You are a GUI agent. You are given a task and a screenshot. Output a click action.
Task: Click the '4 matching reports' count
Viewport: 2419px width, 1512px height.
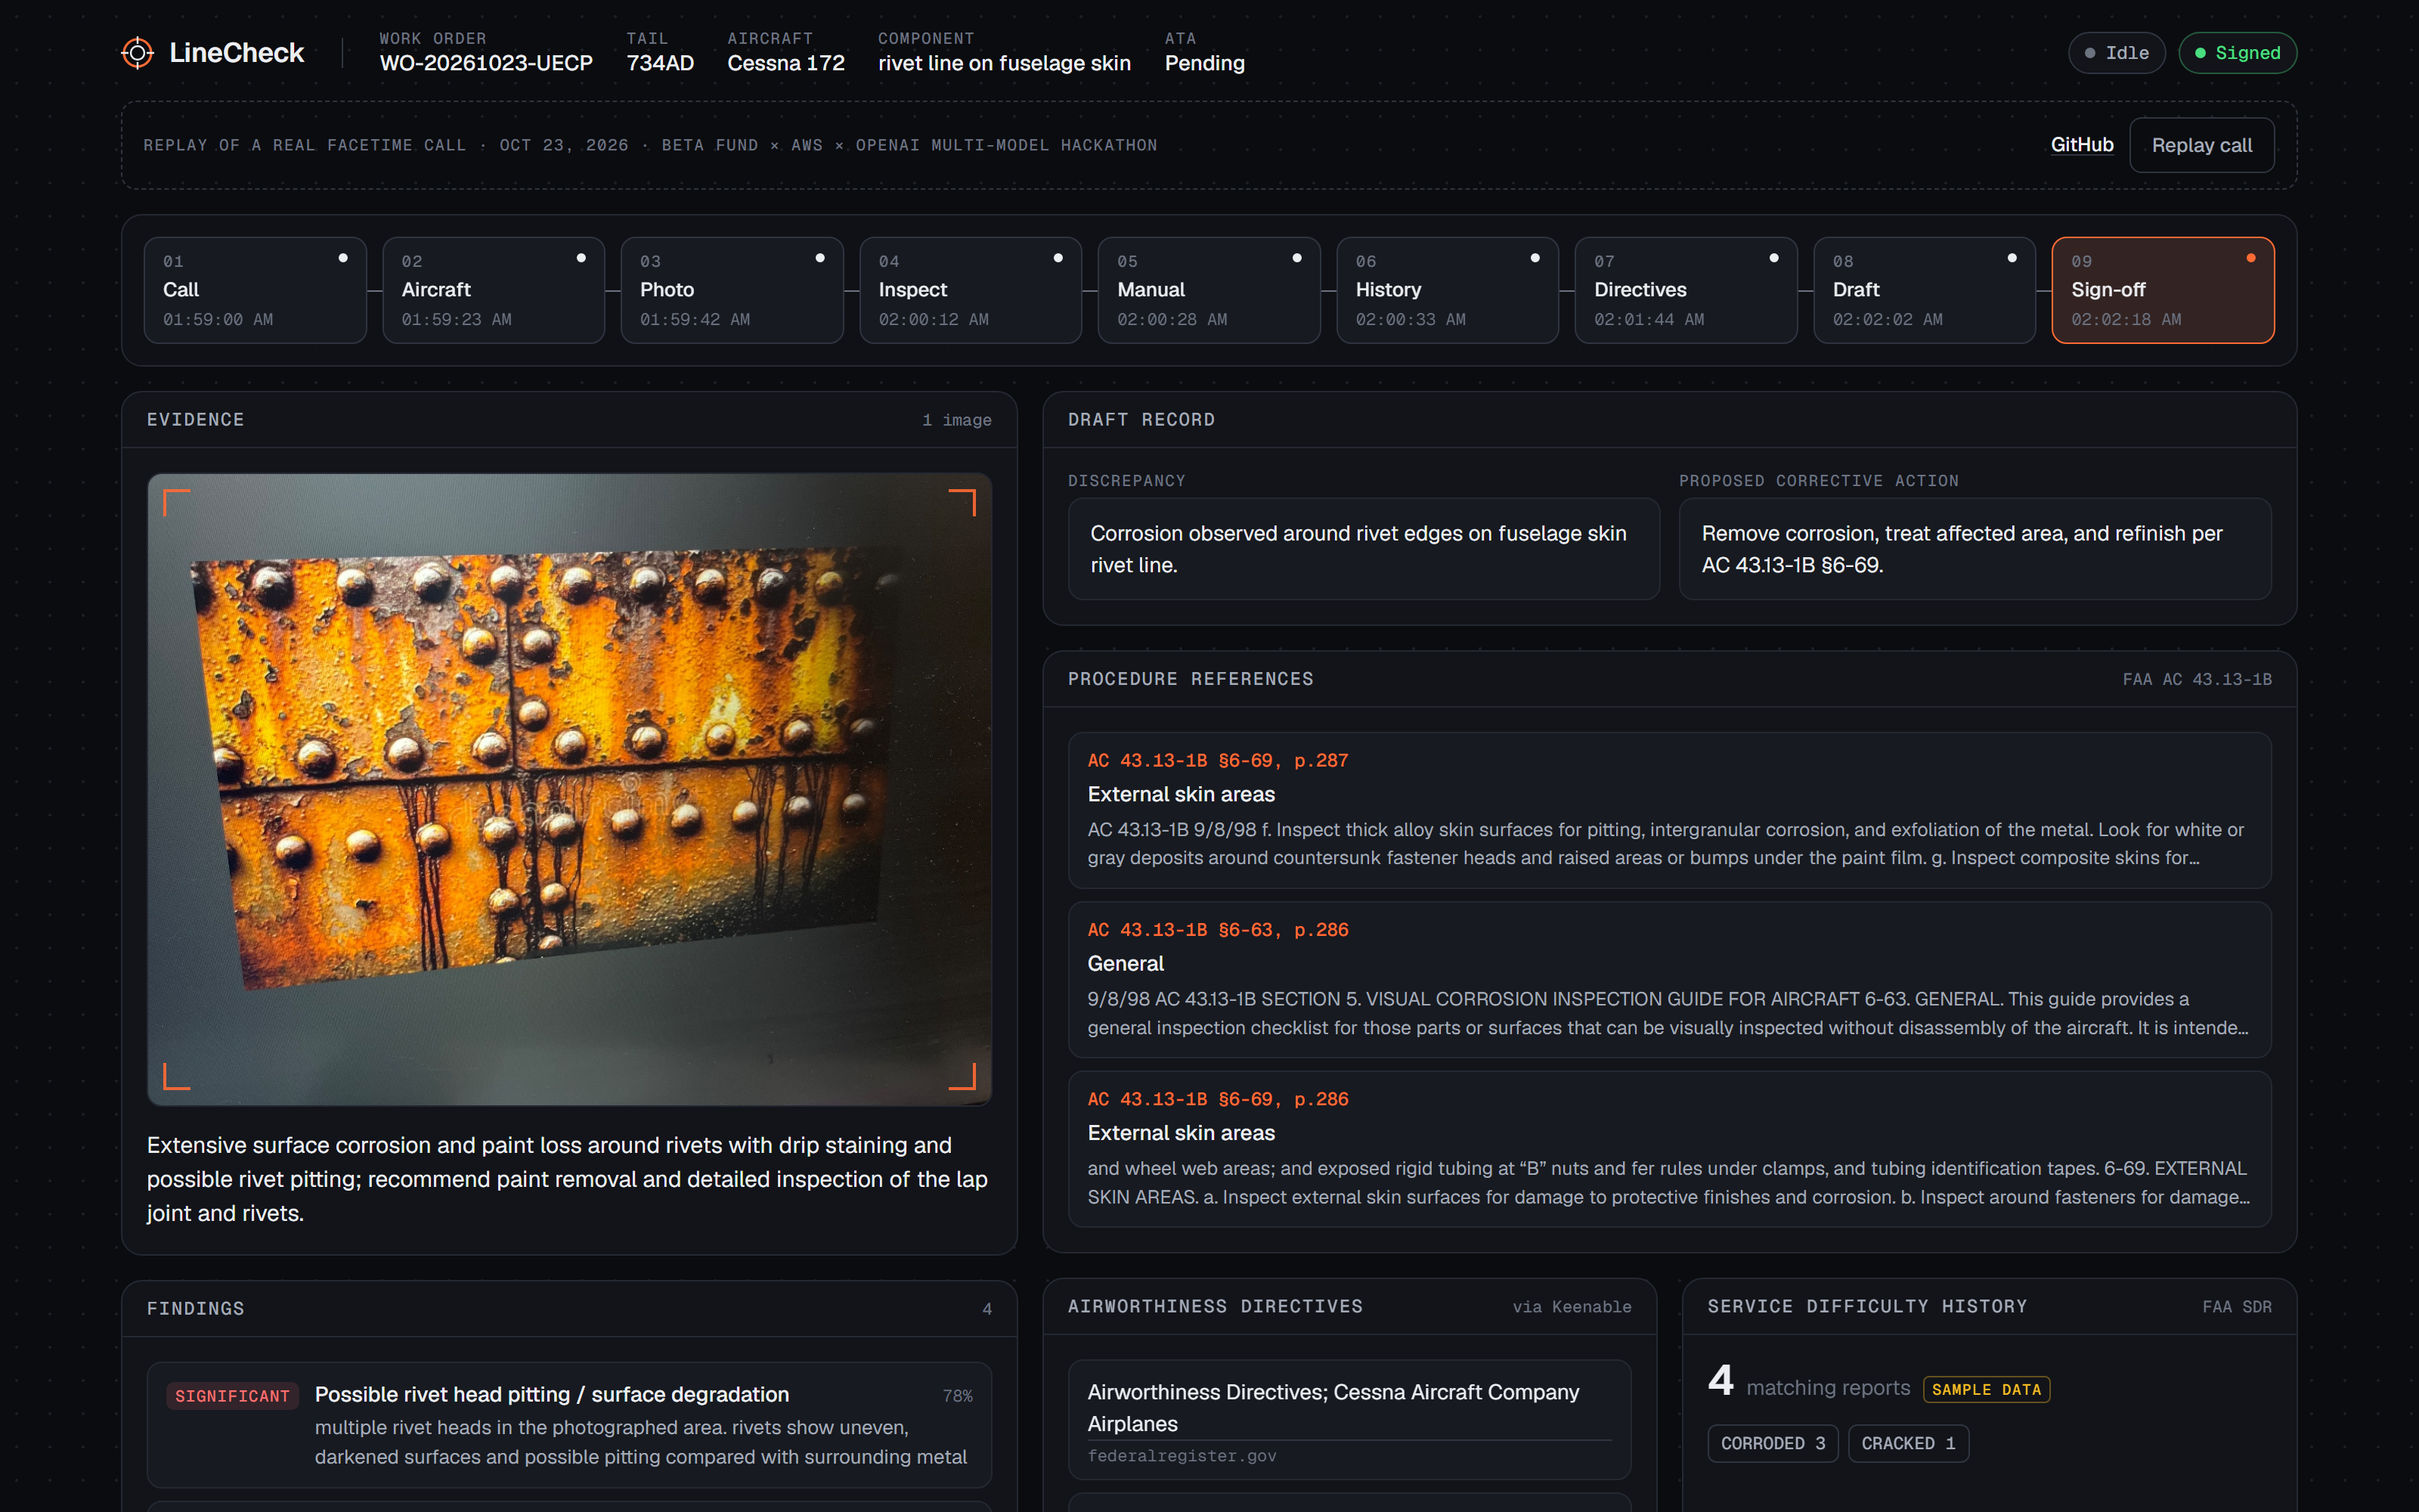[x=1808, y=1383]
